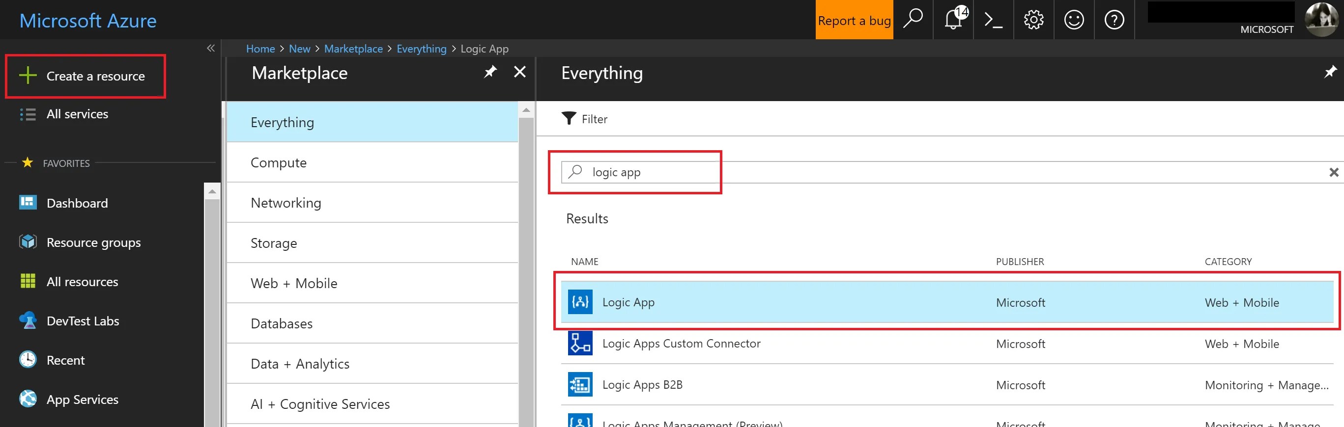Click the account avatar picture
The width and height of the screenshot is (1344, 427).
click(x=1322, y=19)
